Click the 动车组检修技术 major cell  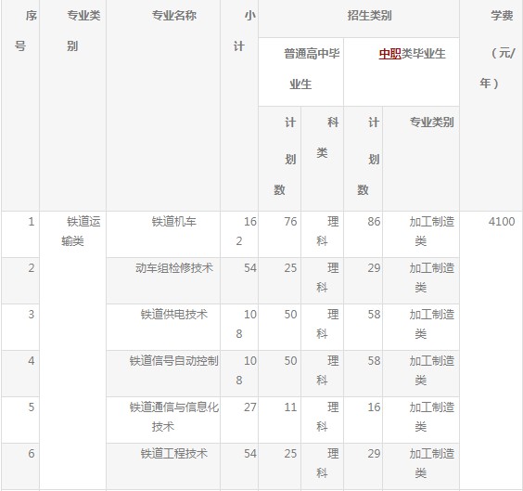coord(163,280)
